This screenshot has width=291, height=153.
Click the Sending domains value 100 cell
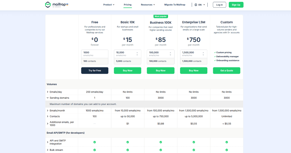point(128,98)
